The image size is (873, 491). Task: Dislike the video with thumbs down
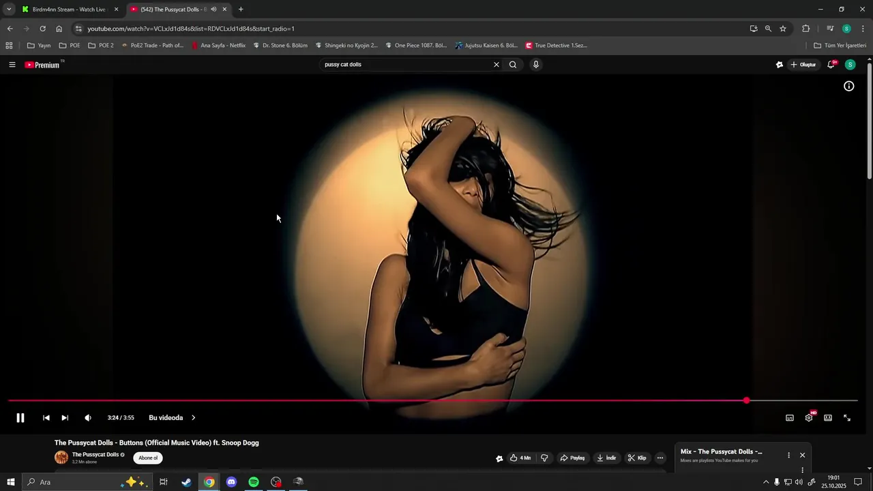coord(544,458)
